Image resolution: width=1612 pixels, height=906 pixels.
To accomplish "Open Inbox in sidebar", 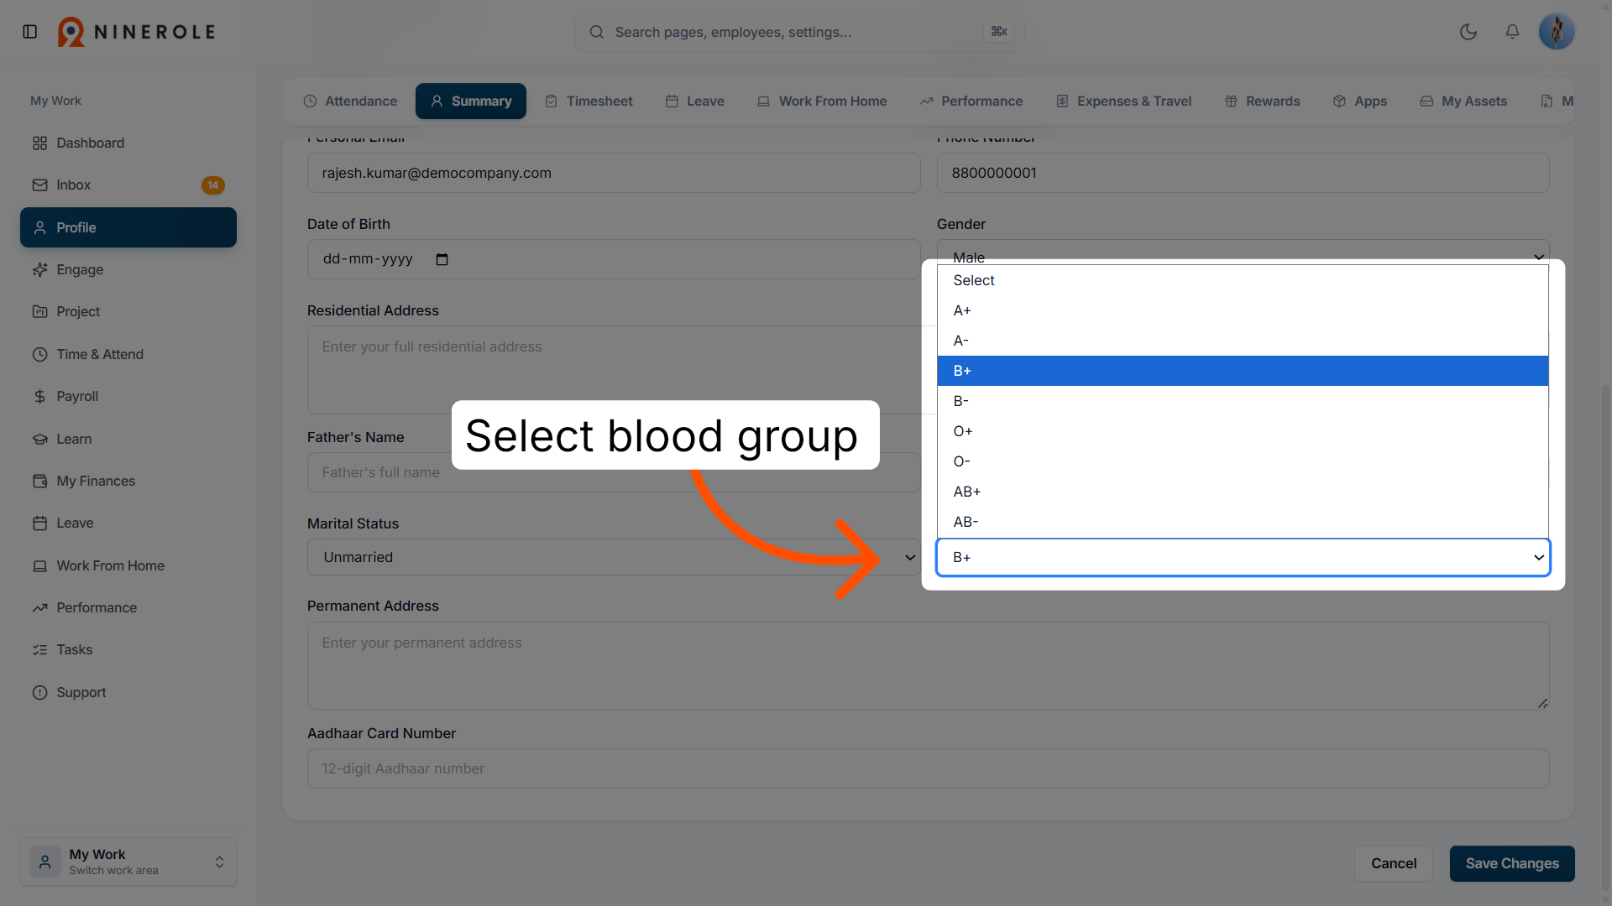I will [x=128, y=185].
